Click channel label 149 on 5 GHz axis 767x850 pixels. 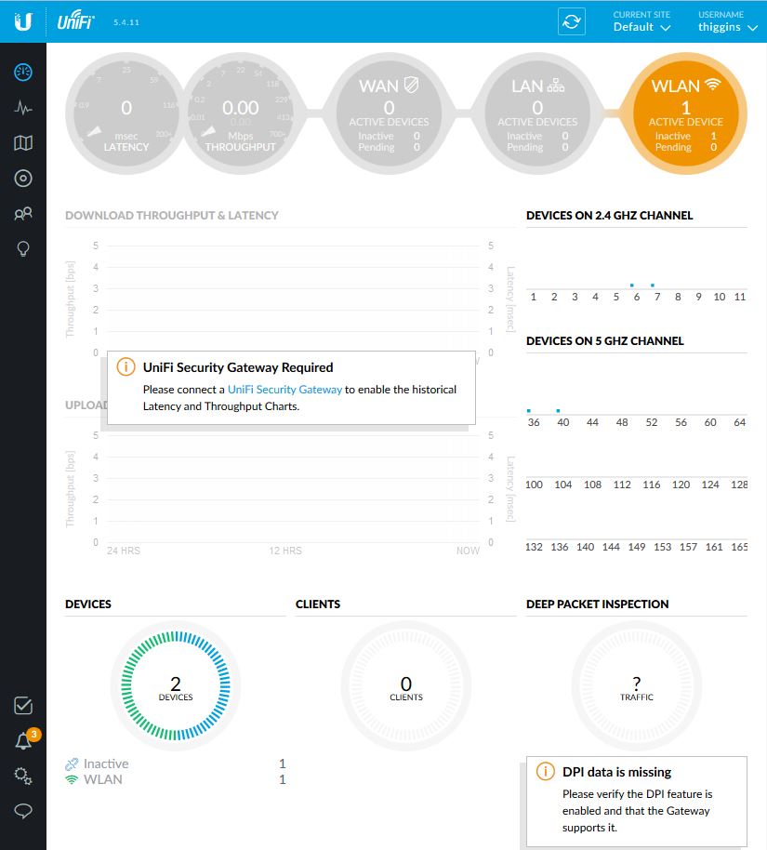[x=636, y=547]
